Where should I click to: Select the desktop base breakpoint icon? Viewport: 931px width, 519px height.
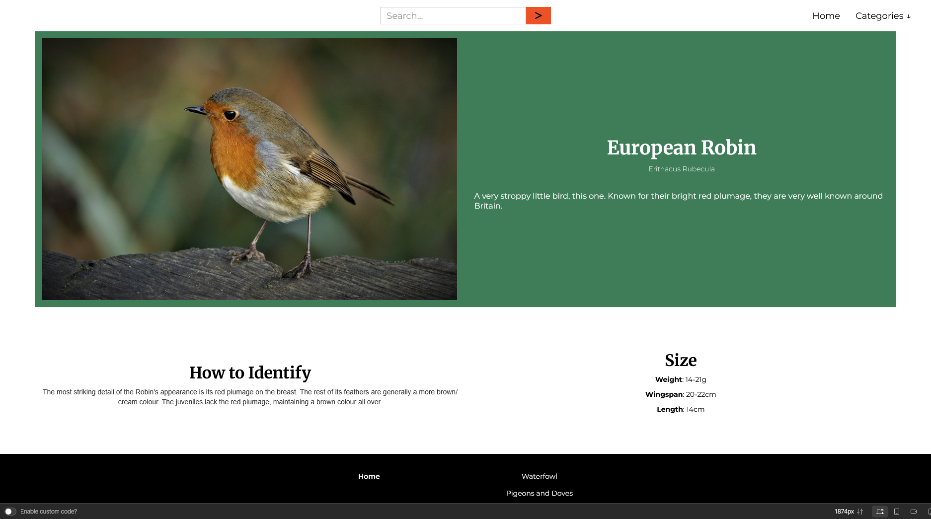point(880,512)
